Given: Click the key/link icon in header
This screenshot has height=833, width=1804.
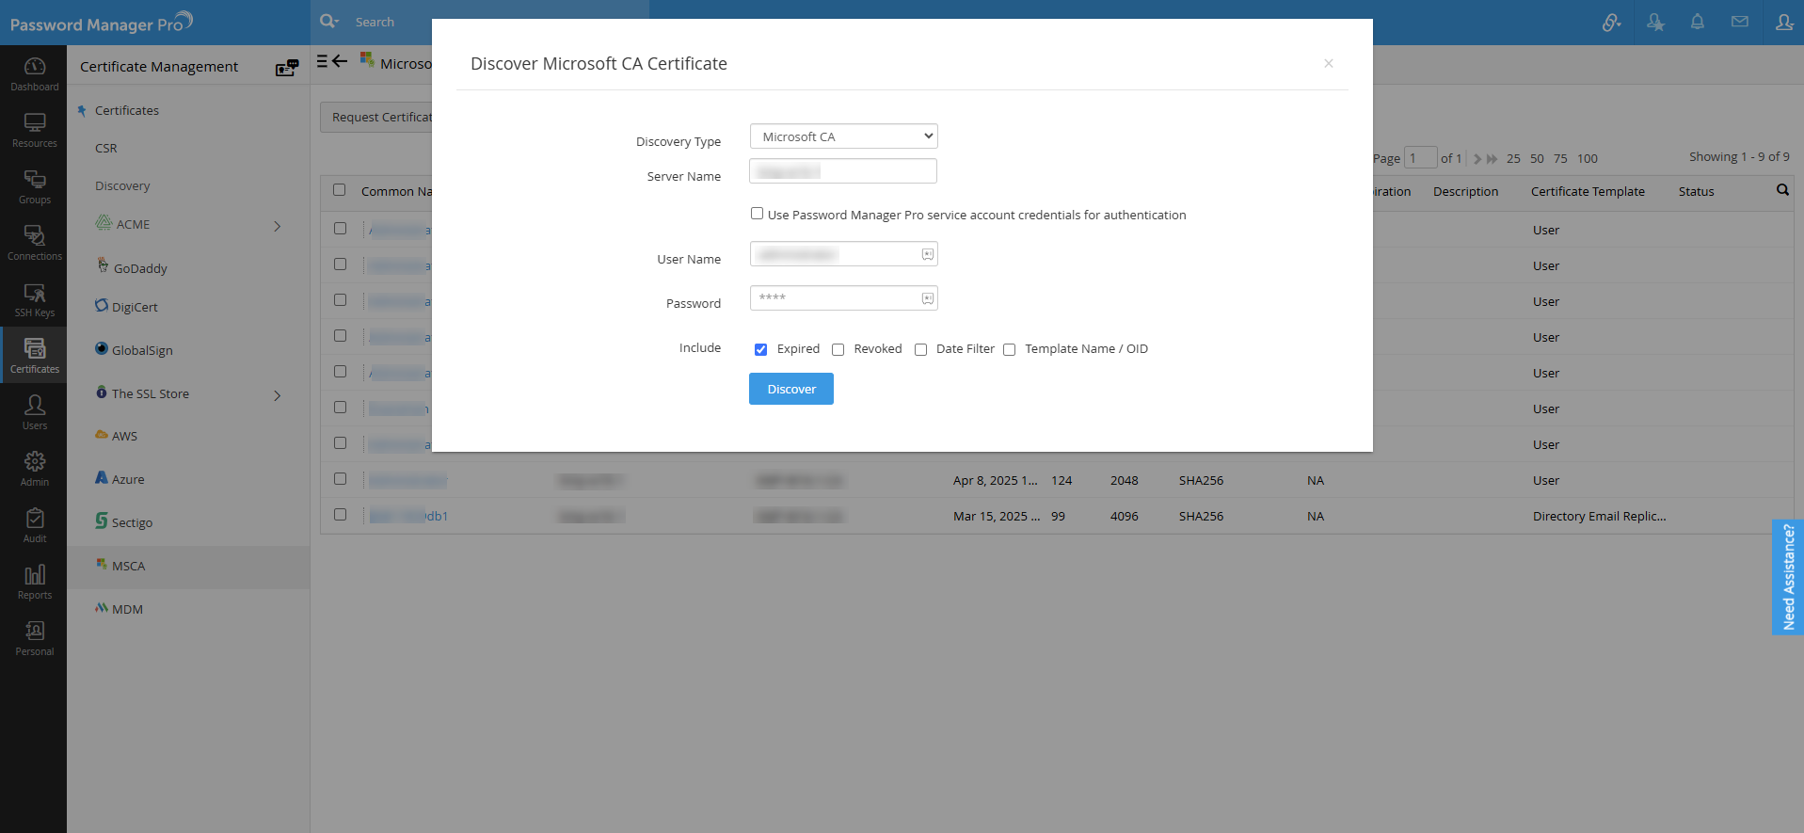Looking at the screenshot, I should [x=1612, y=22].
